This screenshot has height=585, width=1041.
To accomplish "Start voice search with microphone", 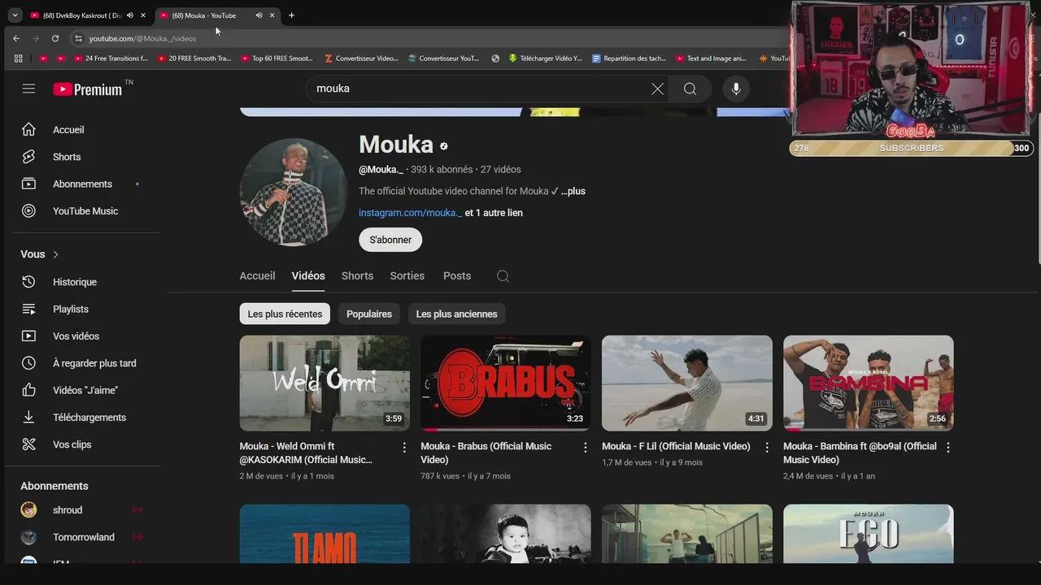I will tap(736, 89).
